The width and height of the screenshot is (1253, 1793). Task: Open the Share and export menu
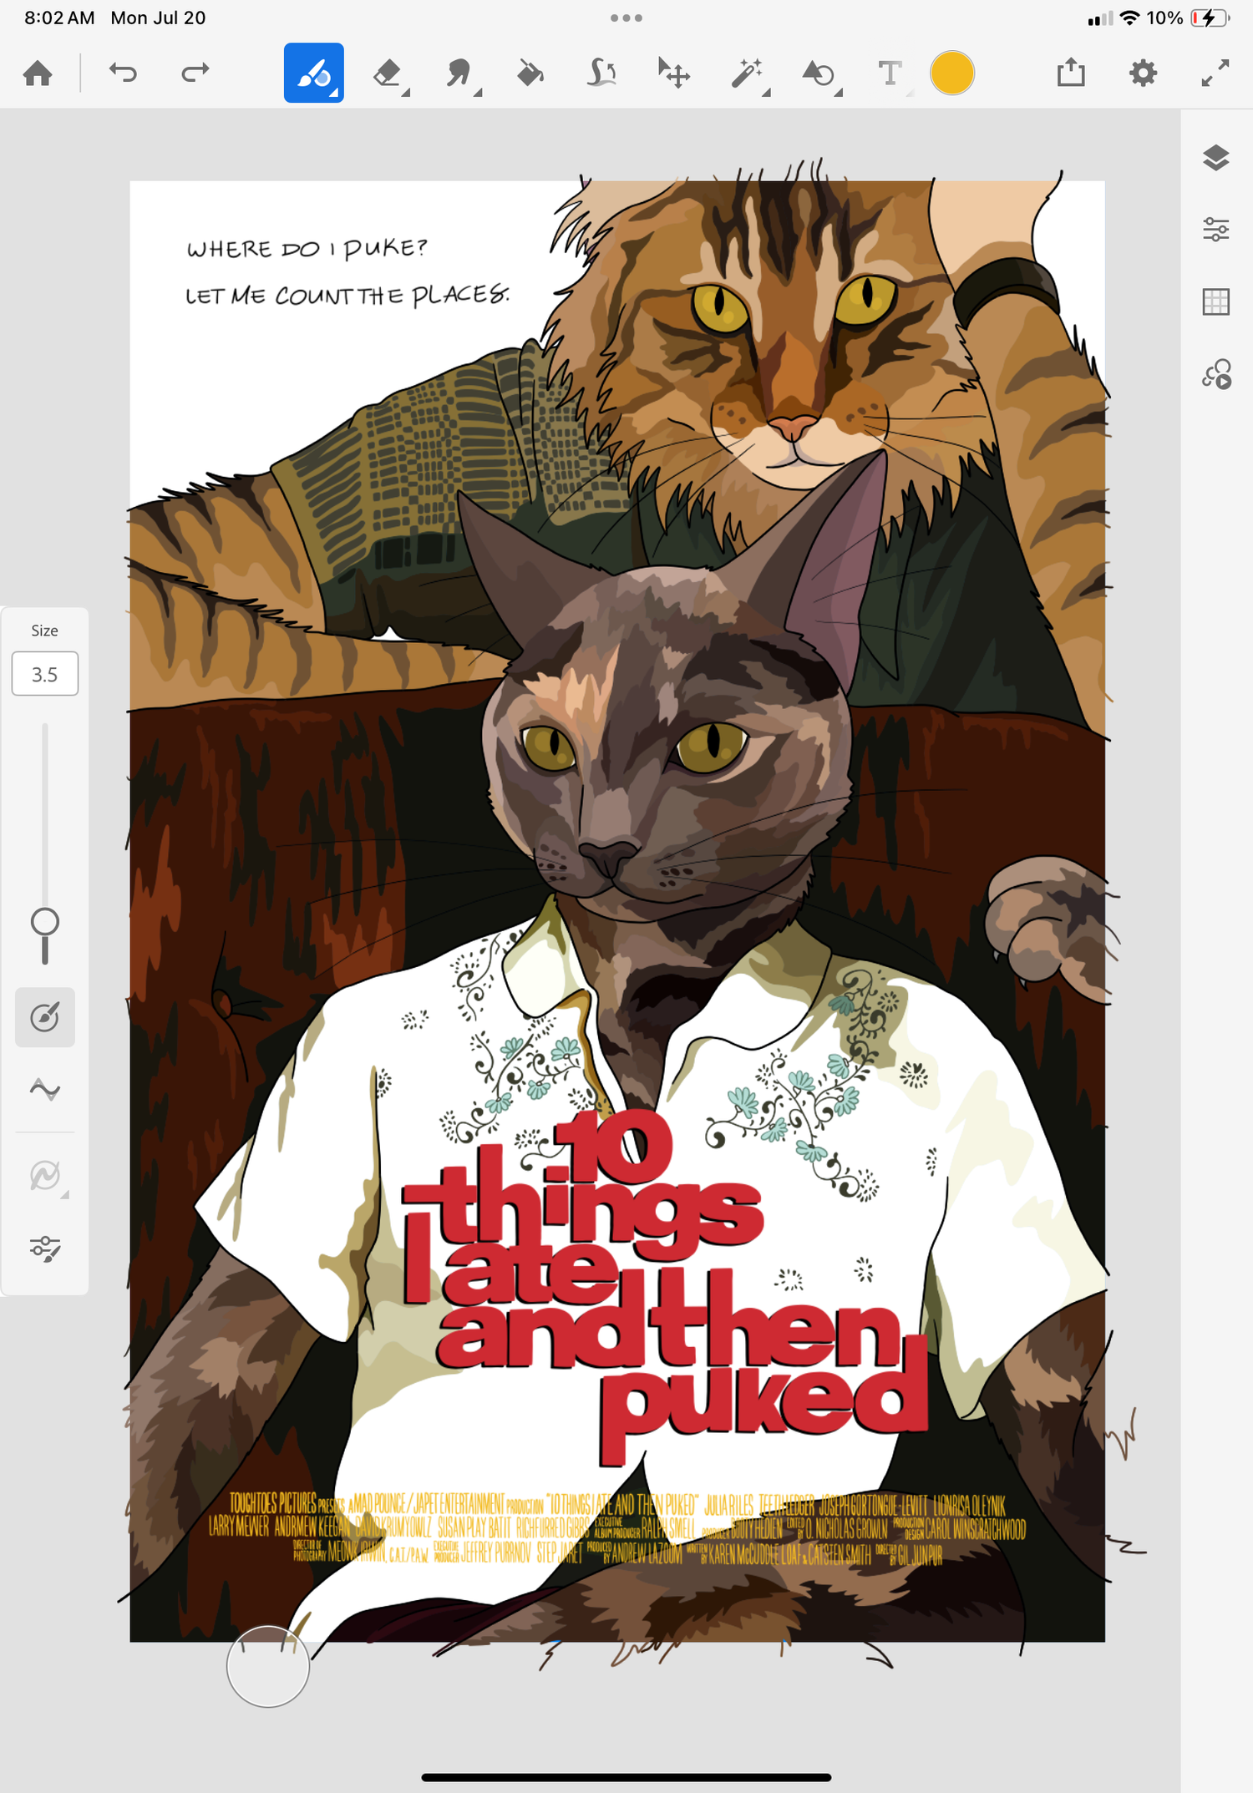pyautogui.click(x=1071, y=73)
